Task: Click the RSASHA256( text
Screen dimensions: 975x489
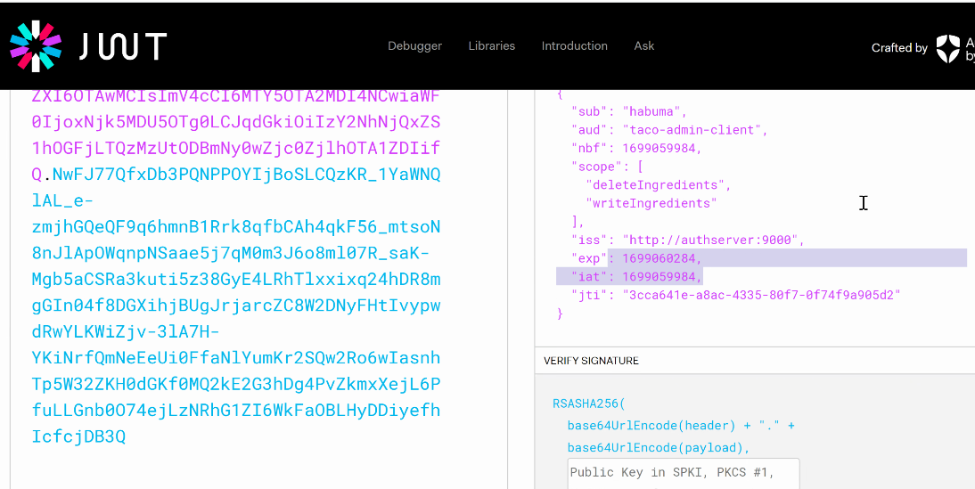Action: 589,403
